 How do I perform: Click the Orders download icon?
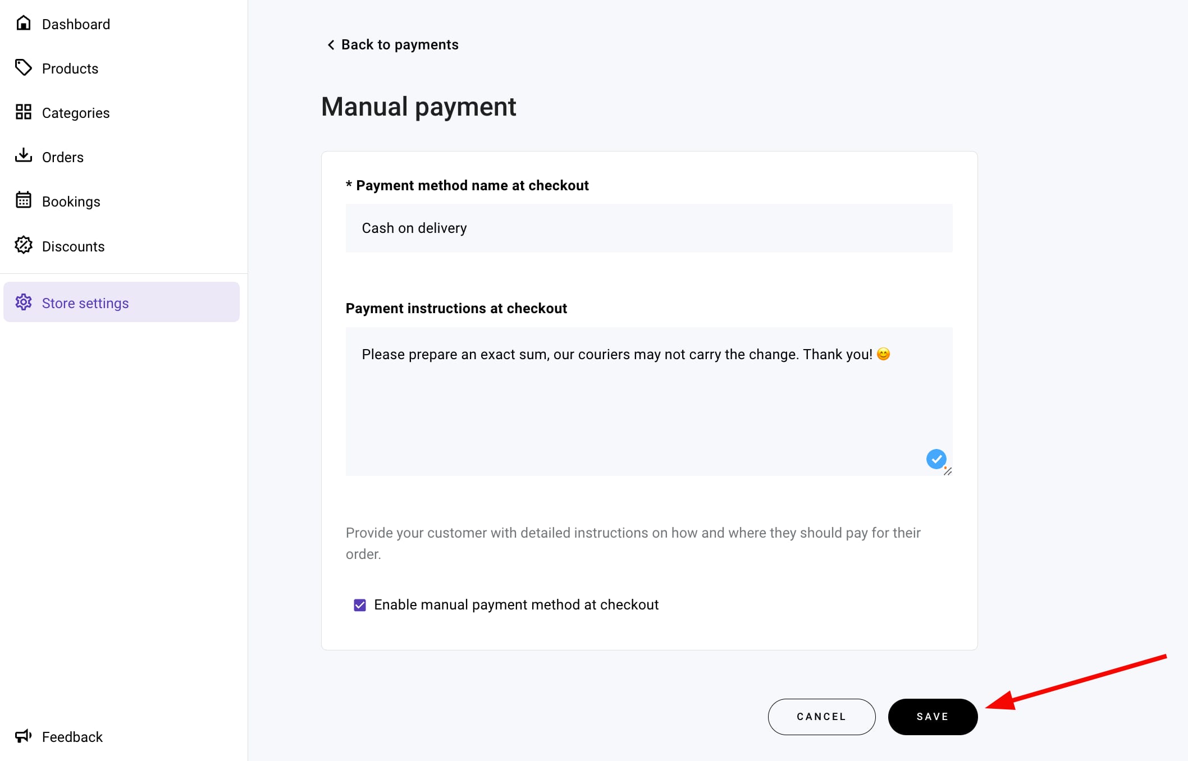pyautogui.click(x=24, y=157)
